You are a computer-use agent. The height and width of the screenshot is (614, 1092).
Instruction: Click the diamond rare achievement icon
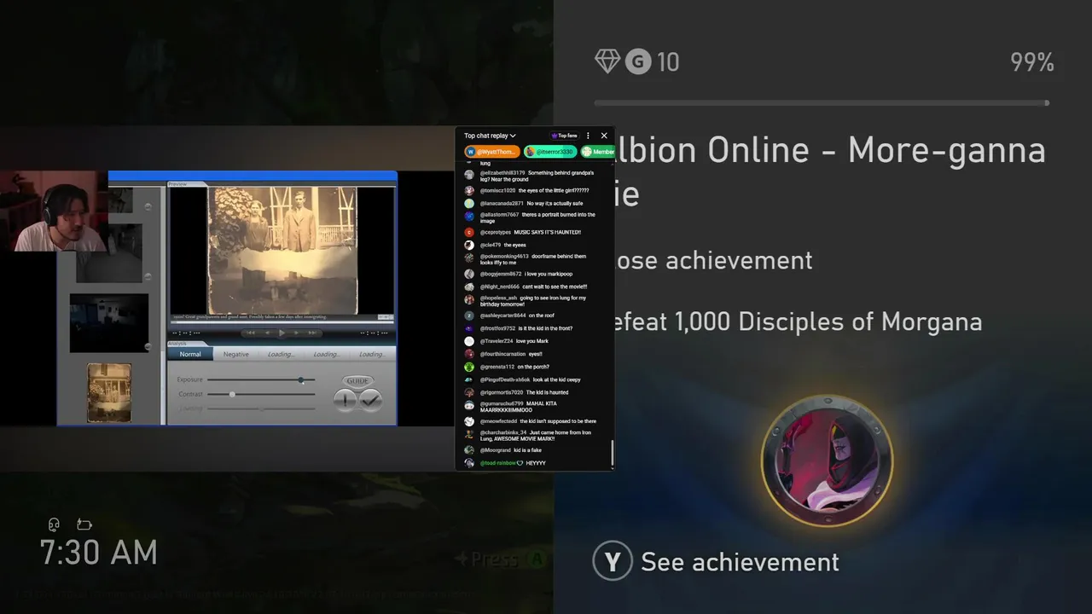click(607, 61)
